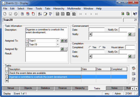140x97 pixels.
Task: Open the Tabs menu
Action: click(x=48, y=9)
